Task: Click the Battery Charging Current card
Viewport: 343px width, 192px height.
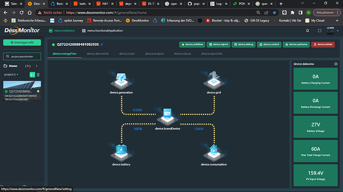Action: 316,78
